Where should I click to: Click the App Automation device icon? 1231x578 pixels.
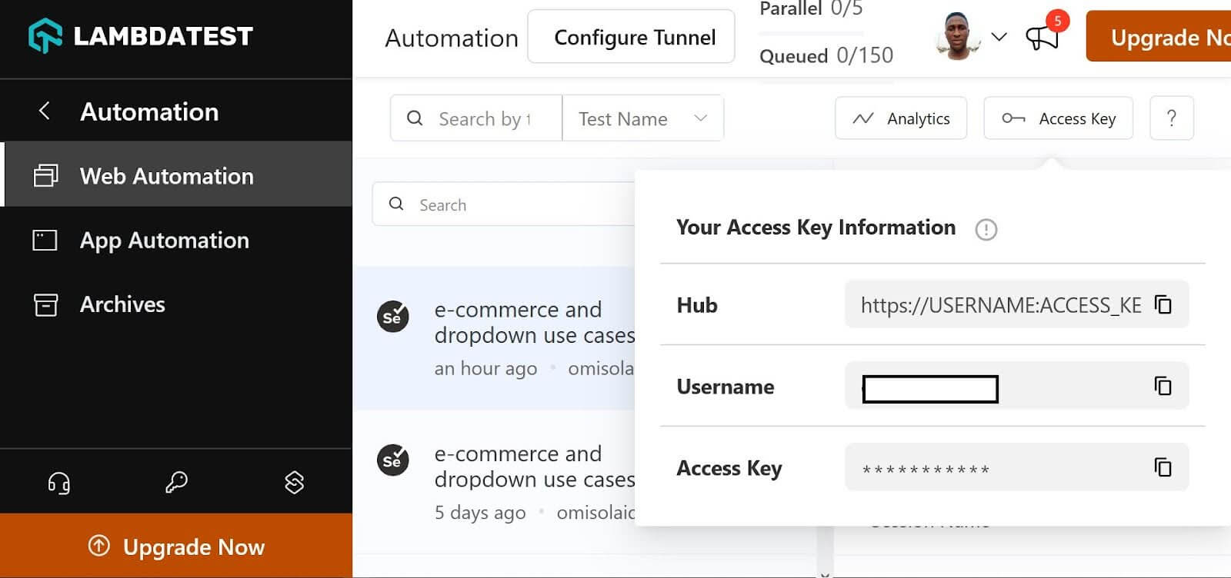[45, 241]
